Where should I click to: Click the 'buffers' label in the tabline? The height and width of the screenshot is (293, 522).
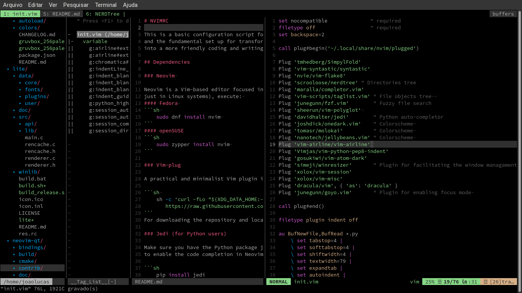coord(503,14)
